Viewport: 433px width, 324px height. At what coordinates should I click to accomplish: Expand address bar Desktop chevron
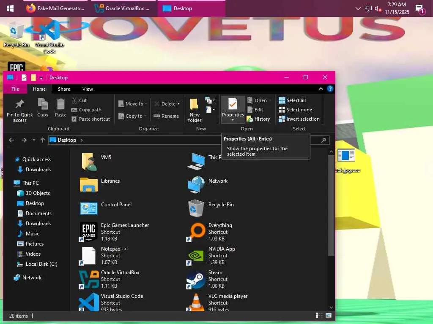click(x=82, y=140)
